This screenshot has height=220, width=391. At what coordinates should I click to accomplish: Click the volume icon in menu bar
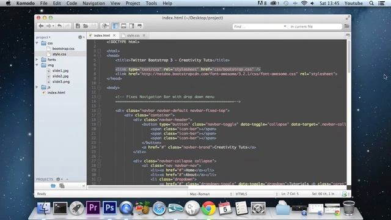[x=312, y=3]
